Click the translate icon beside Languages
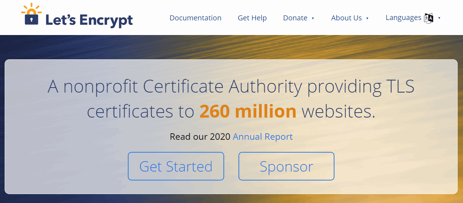The height and width of the screenshot is (203, 463). pos(429,18)
